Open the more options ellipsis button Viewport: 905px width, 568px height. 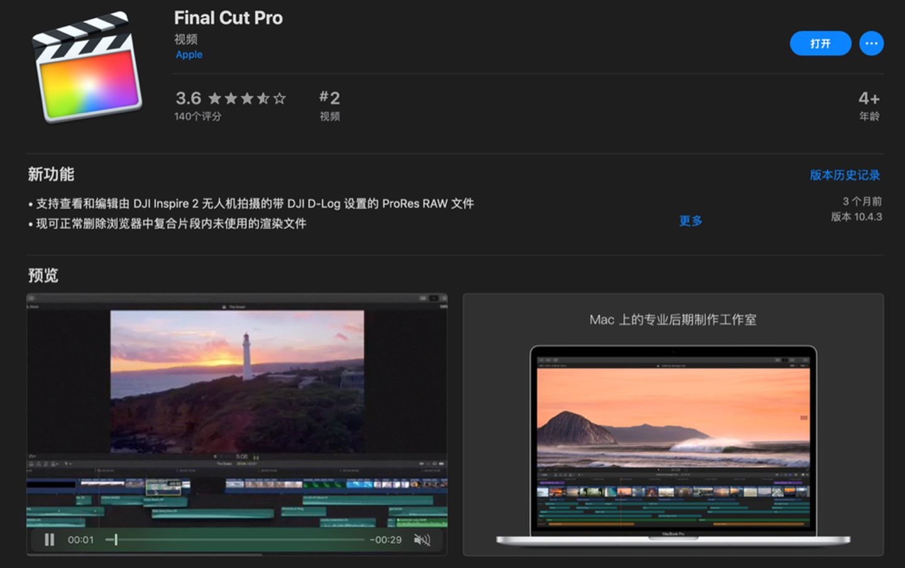(871, 43)
